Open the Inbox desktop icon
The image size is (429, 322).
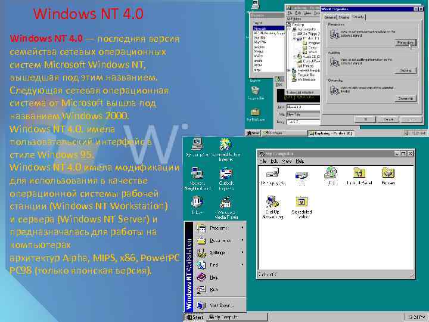coord(197,205)
